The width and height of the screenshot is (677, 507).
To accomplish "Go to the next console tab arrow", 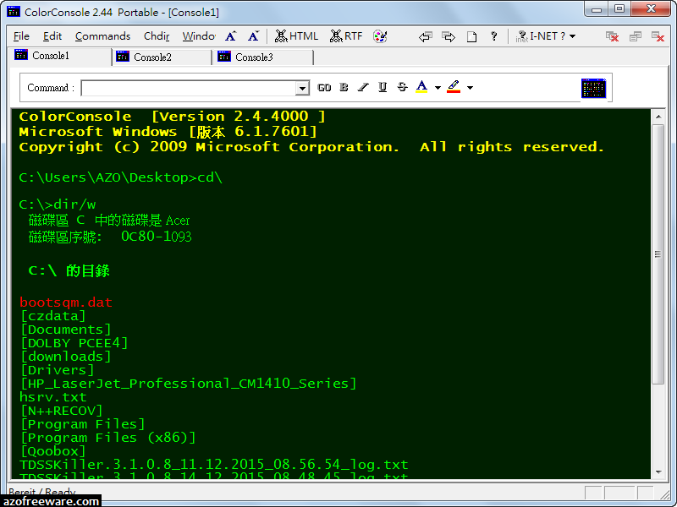I will click(x=449, y=36).
